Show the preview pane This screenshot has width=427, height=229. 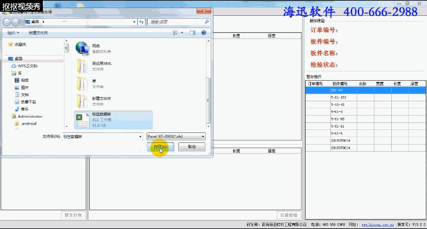click(x=192, y=33)
